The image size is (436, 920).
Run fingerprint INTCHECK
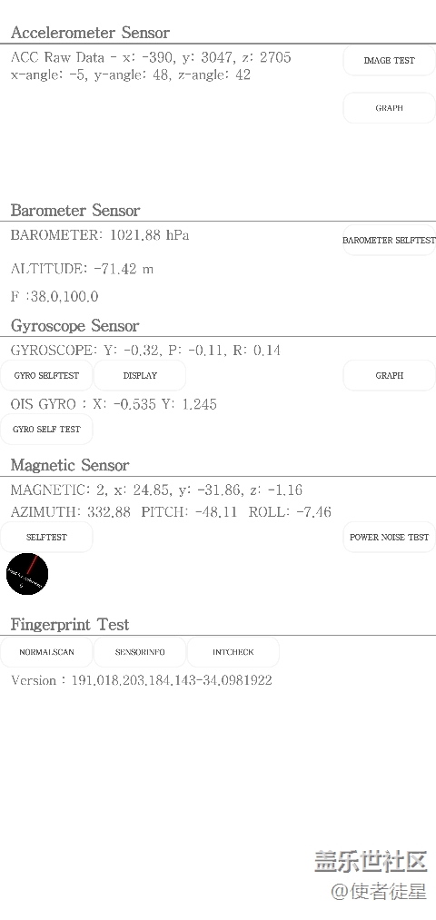click(x=233, y=652)
